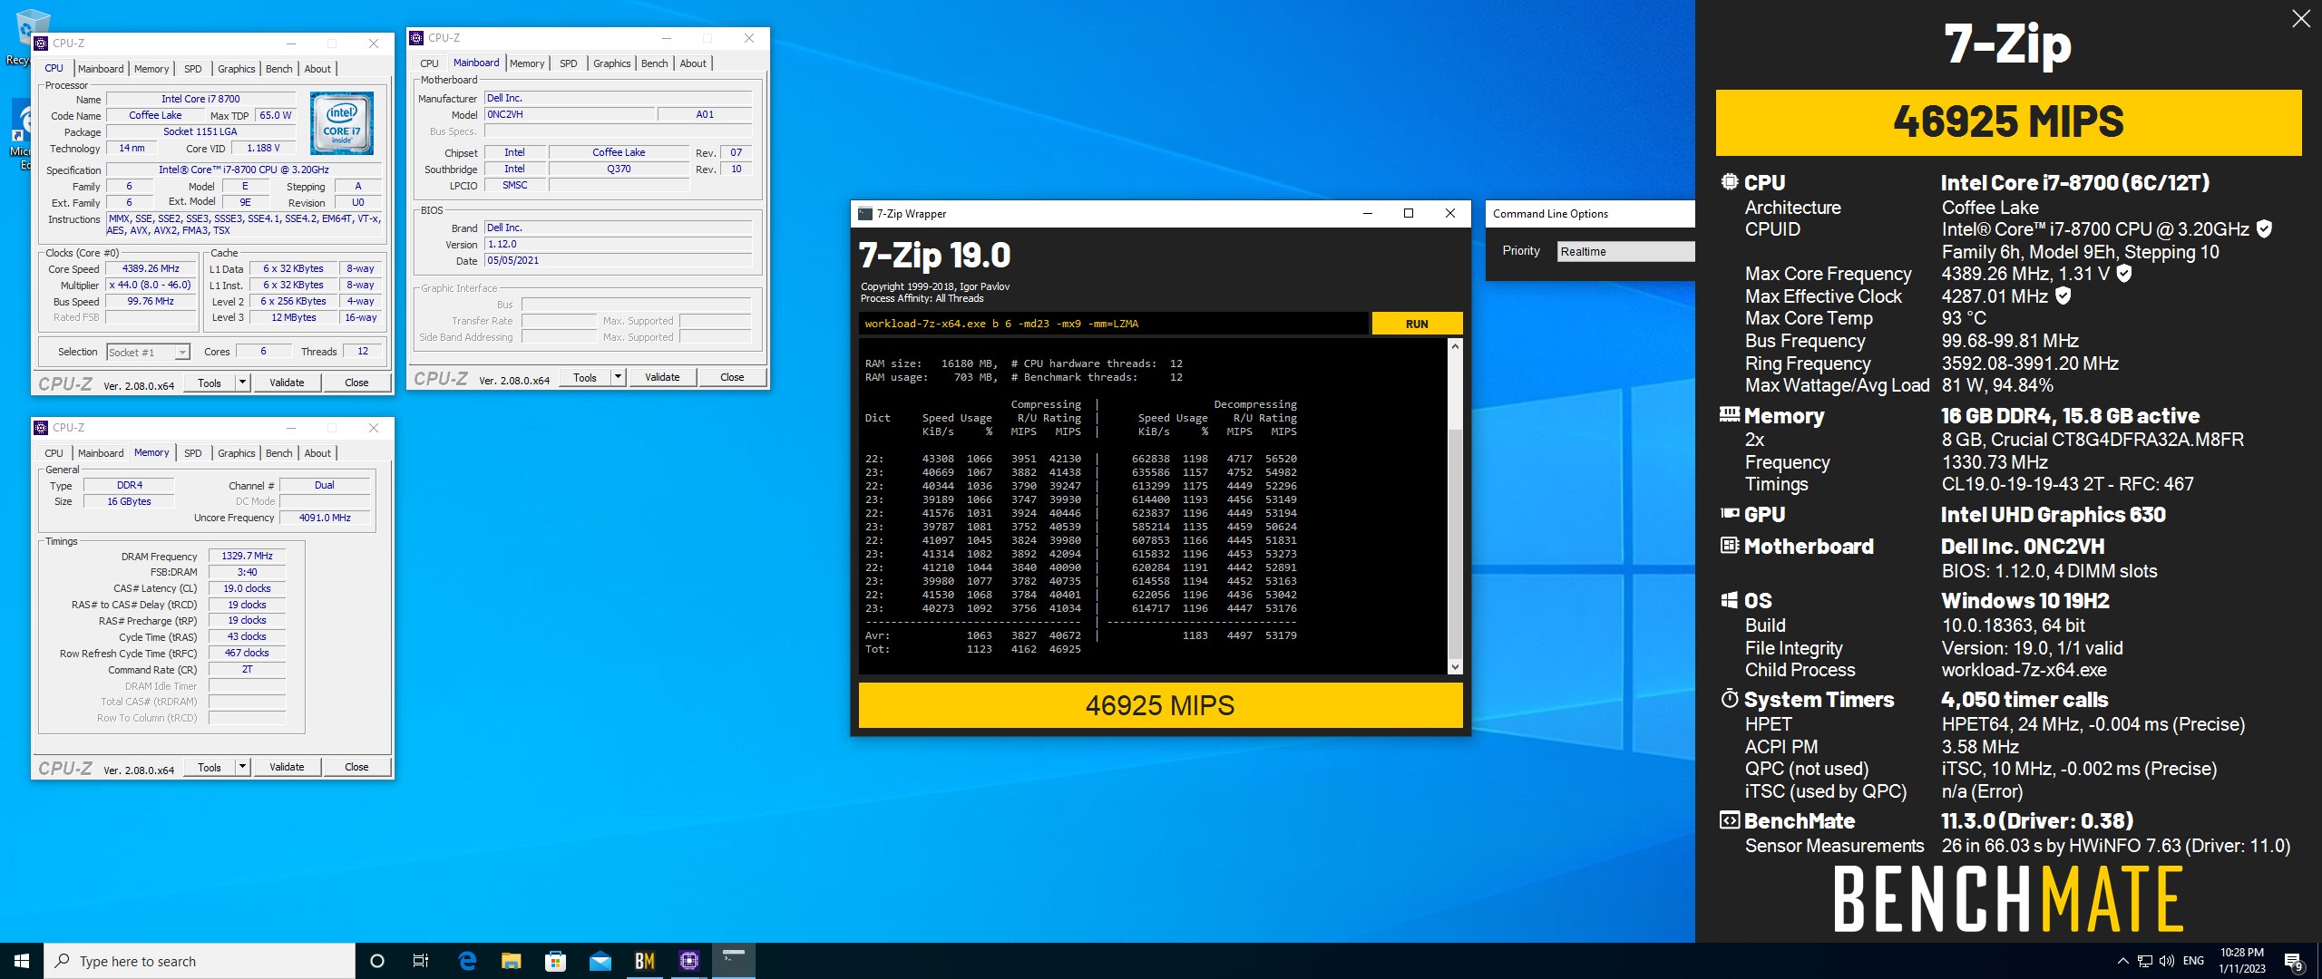Image resolution: width=2322 pixels, height=979 pixels.
Task: Show hidden system tray icons
Action: coord(2122,961)
